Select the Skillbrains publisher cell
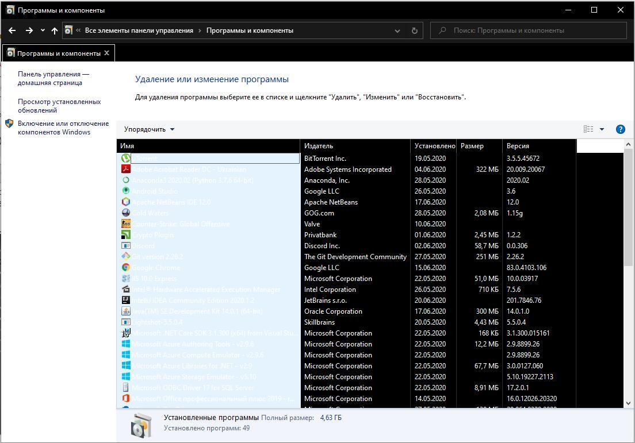The image size is (635, 443). coord(320,322)
